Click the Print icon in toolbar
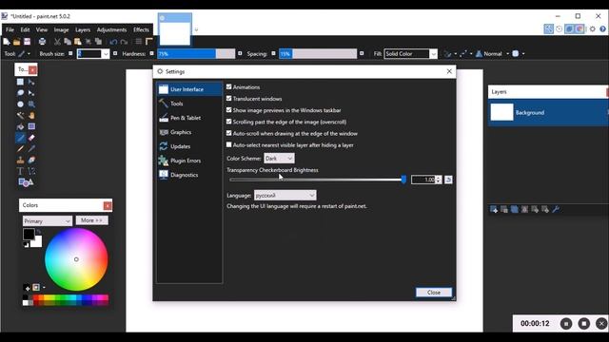Viewport: 609px width, 342px height. click(42, 42)
